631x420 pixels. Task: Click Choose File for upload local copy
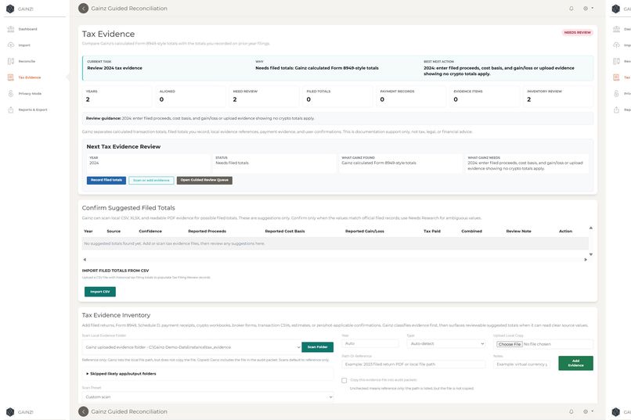pos(509,344)
